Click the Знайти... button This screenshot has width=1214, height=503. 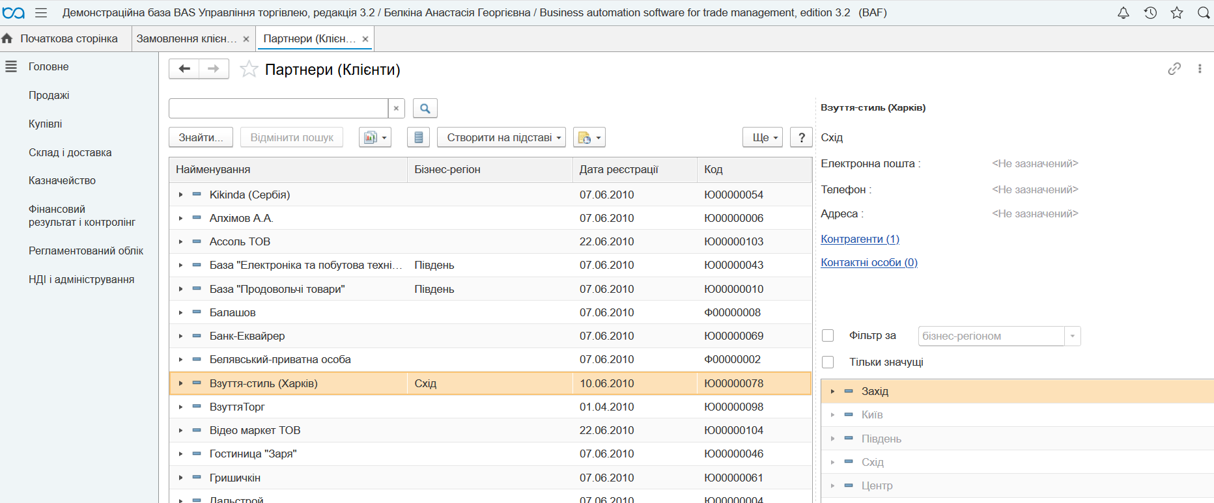point(201,137)
